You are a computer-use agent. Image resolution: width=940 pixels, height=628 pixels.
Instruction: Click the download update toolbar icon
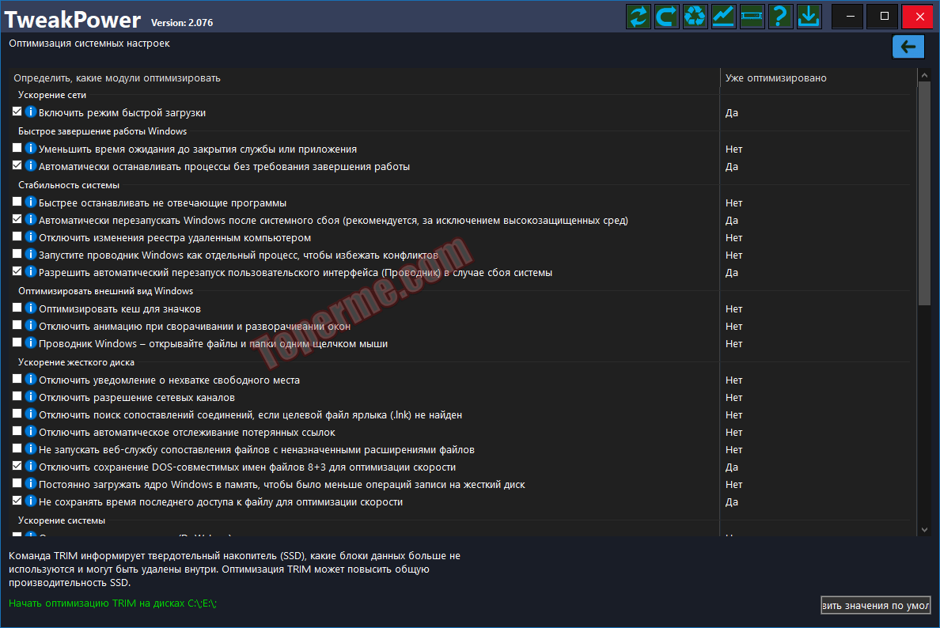click(809, 16)
